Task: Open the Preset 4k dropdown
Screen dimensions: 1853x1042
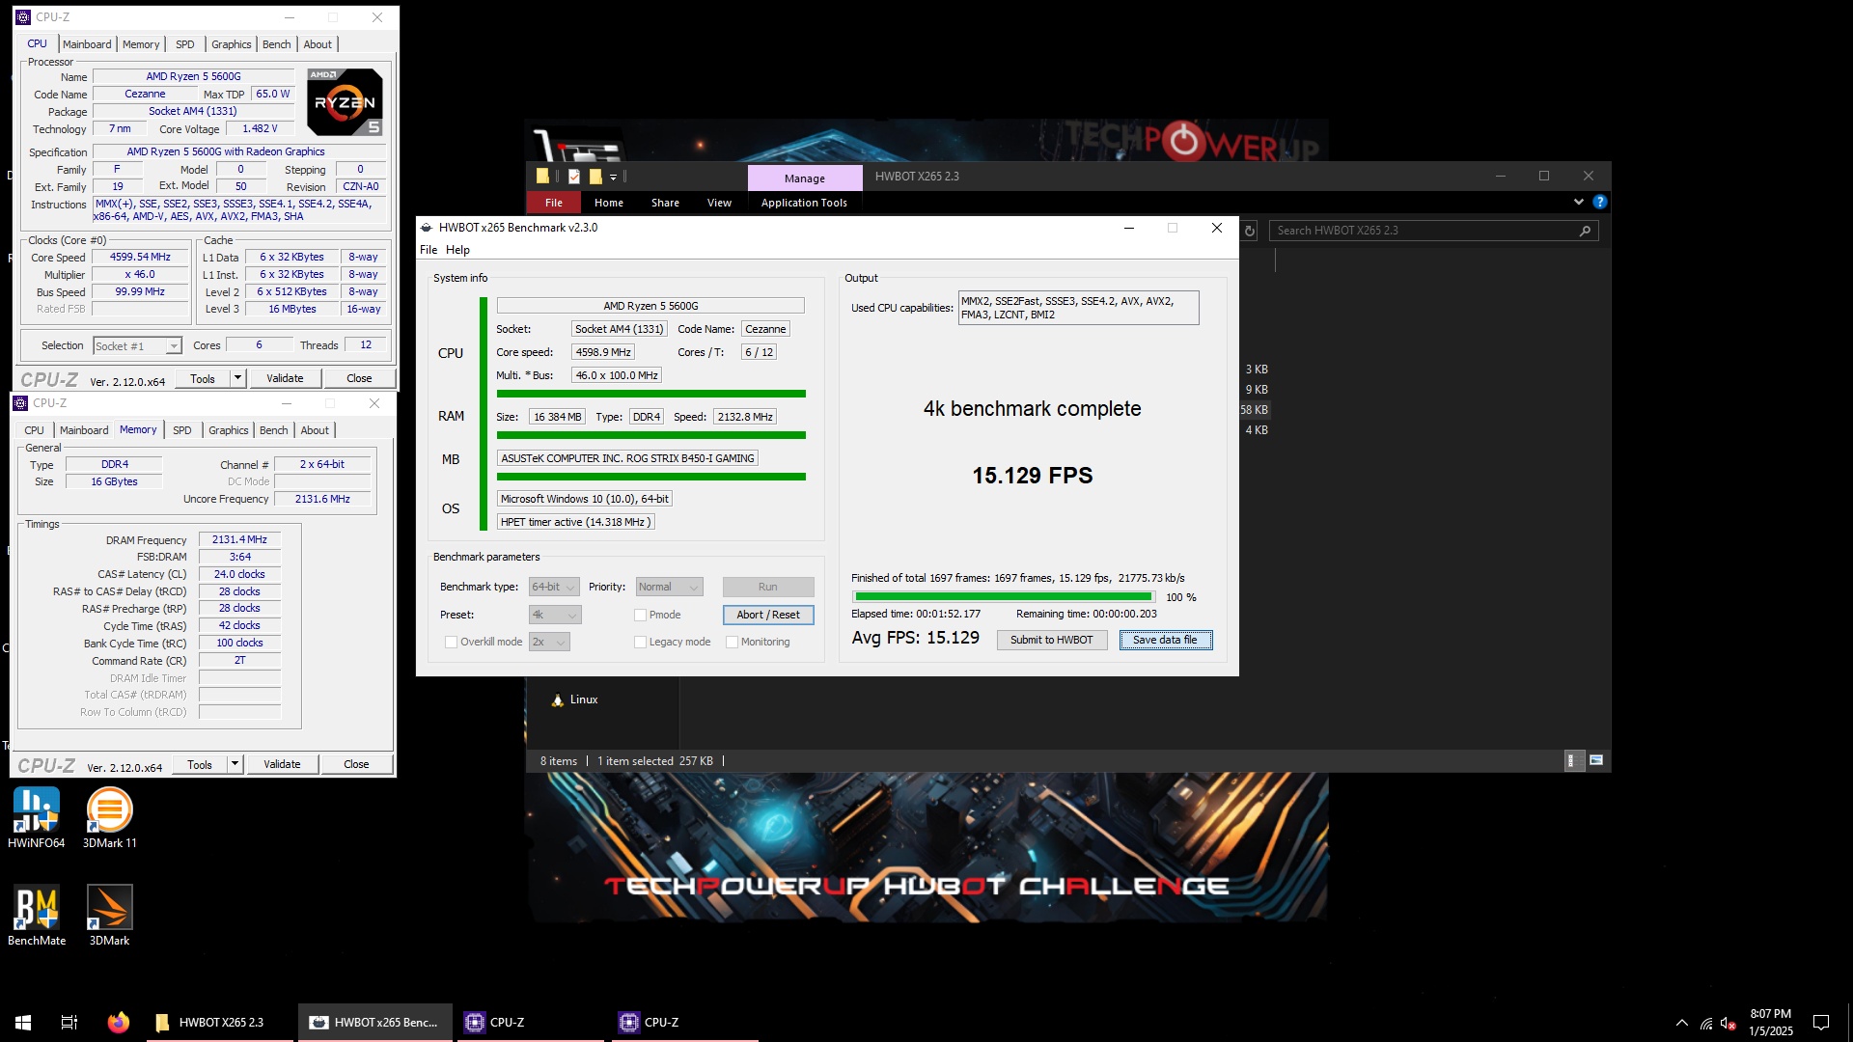Action: pyautogui.click(x=554, y=615)
